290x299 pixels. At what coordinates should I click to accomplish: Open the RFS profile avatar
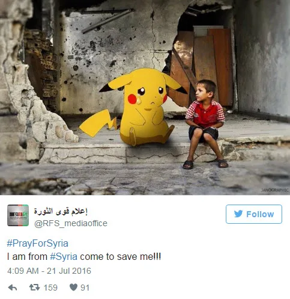point(18,215)
